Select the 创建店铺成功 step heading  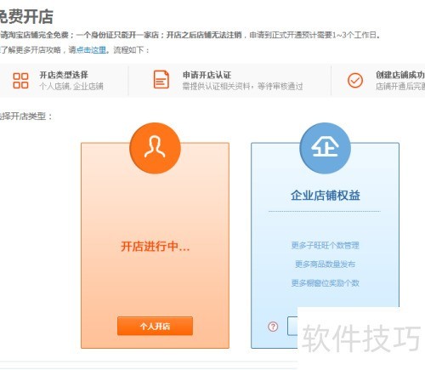pos(400,75)
